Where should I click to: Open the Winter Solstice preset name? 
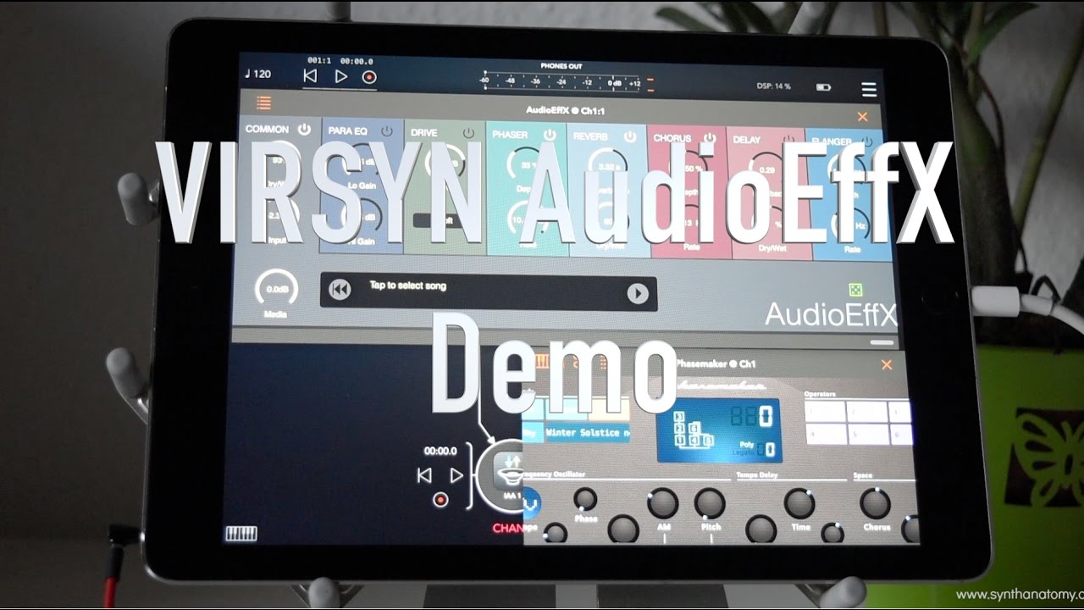point(588,432)
